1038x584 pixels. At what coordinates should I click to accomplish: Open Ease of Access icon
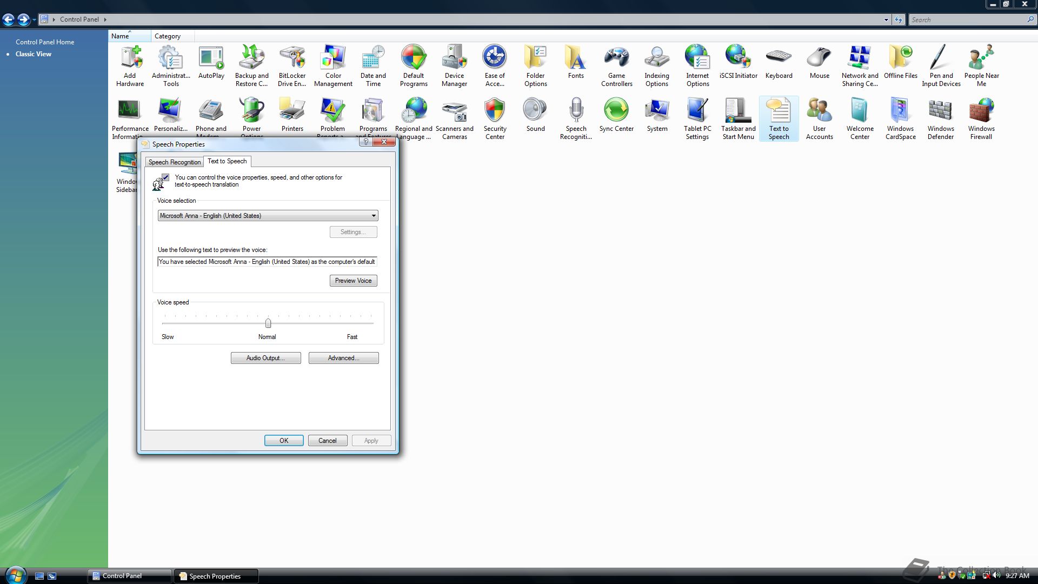click(x=495, y=65)
